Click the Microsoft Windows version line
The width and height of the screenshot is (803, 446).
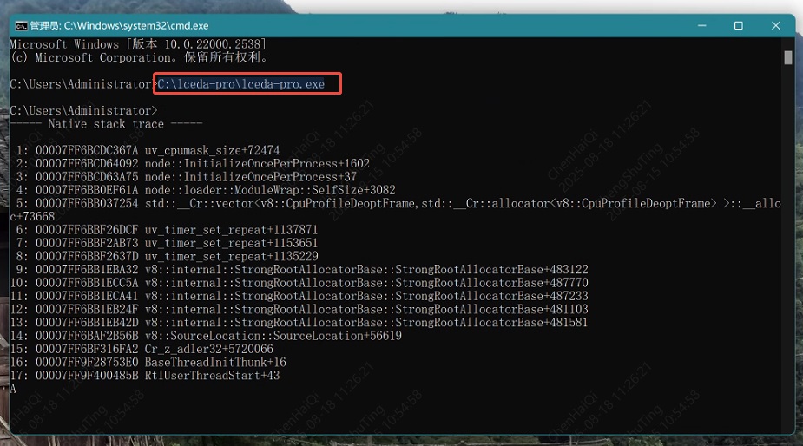click(x=138, y=44)
